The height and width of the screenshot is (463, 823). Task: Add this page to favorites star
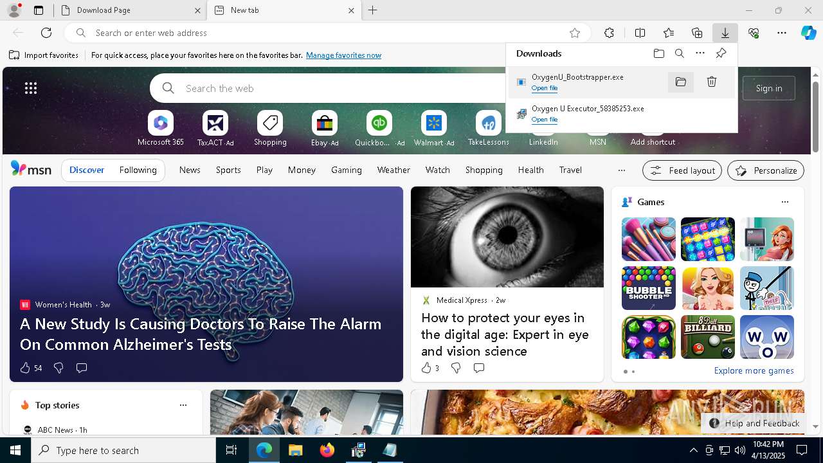point(575,33)
